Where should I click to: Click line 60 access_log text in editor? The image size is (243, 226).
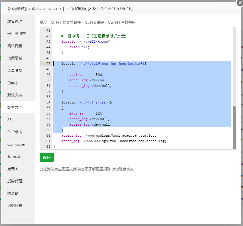click(x=71, y=135)
